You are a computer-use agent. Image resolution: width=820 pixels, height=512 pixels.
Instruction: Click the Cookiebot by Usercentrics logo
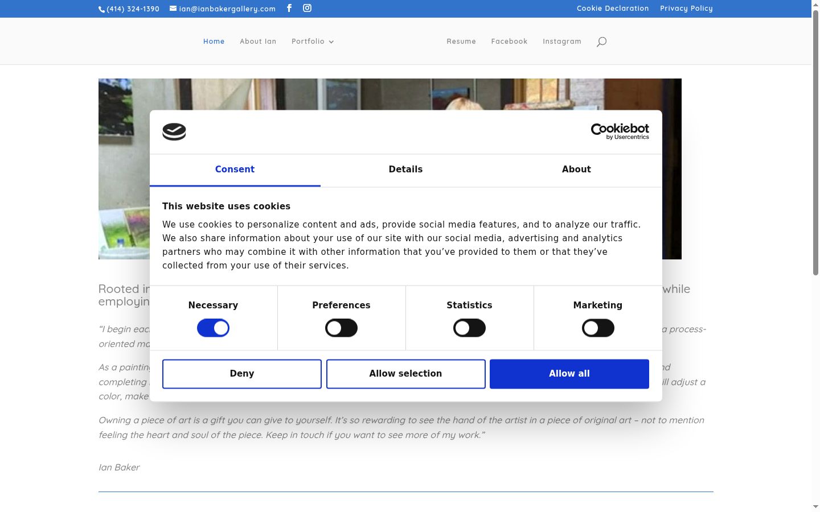[x=620, y=131]
